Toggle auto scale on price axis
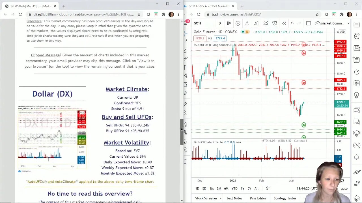This screenshot has width=362, height=203. click(344, 188)
